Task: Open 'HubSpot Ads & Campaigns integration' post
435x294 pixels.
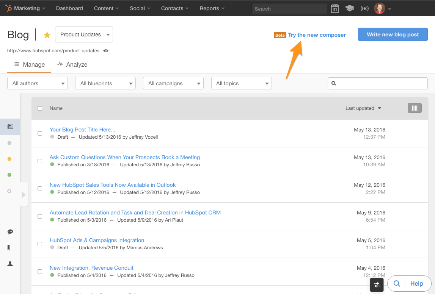Action: pos(97,241)
